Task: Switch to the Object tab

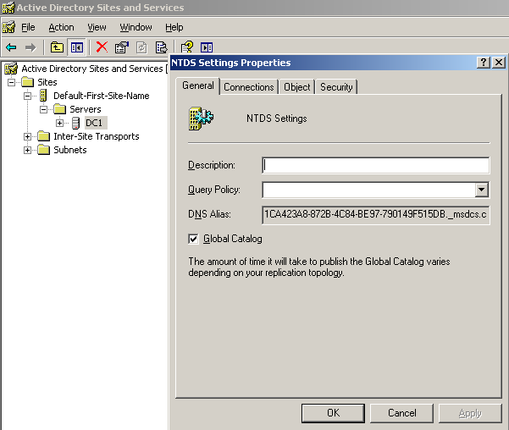Action: point(297,87)
